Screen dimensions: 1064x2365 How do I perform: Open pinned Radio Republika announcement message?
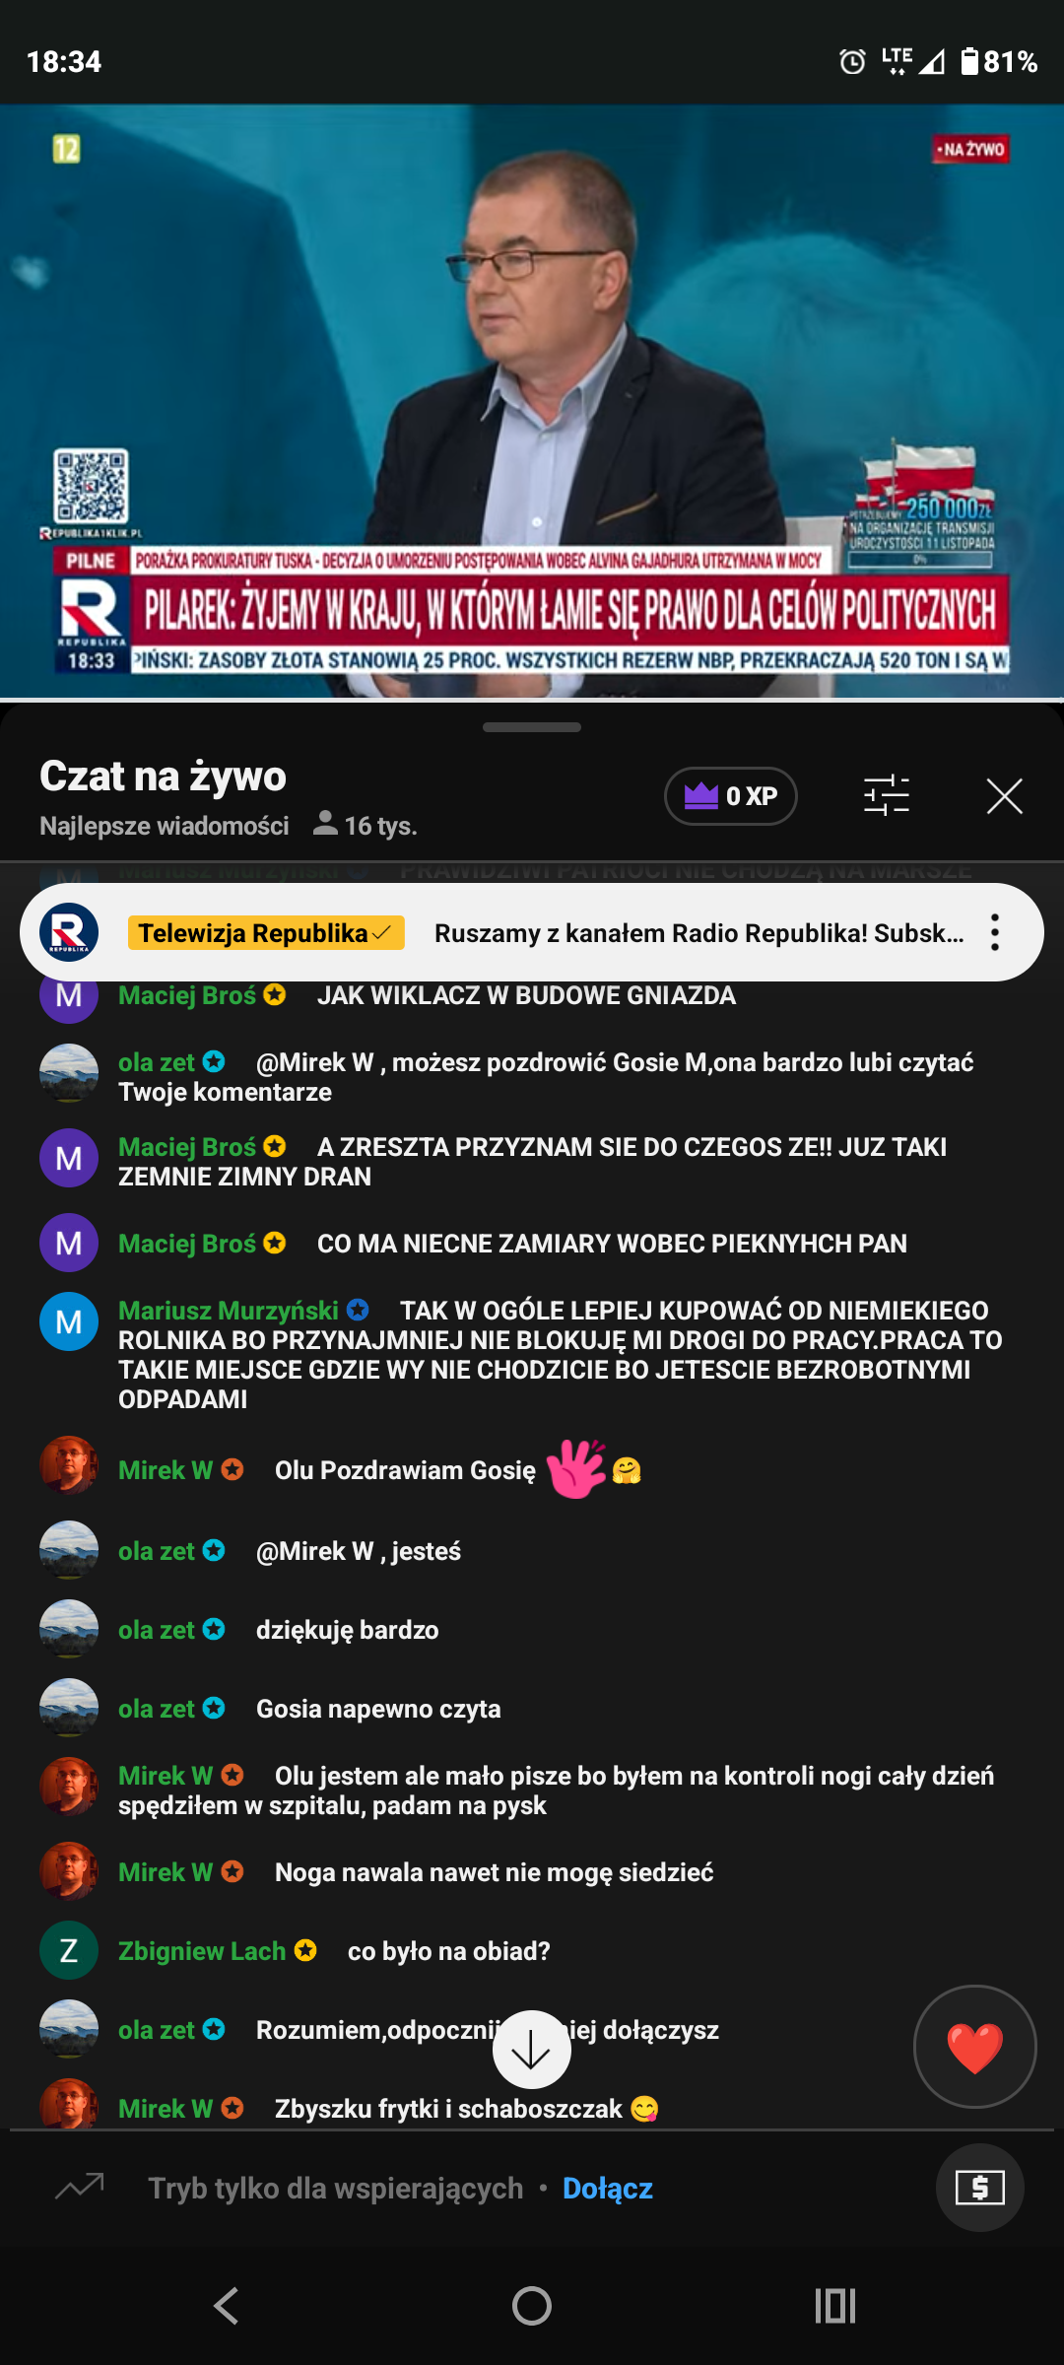699,933
